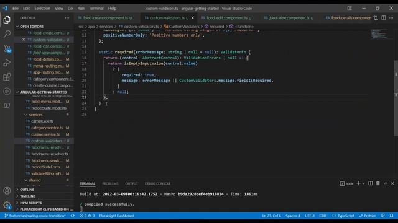Click the feedback icon in status bar
This screenshot has height=223, width=398.
tap(382, 216)
